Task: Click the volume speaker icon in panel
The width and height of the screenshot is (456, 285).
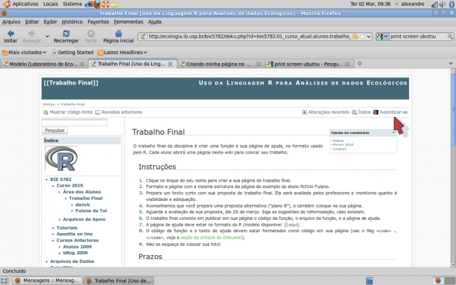Action: [x=442, y=4]
